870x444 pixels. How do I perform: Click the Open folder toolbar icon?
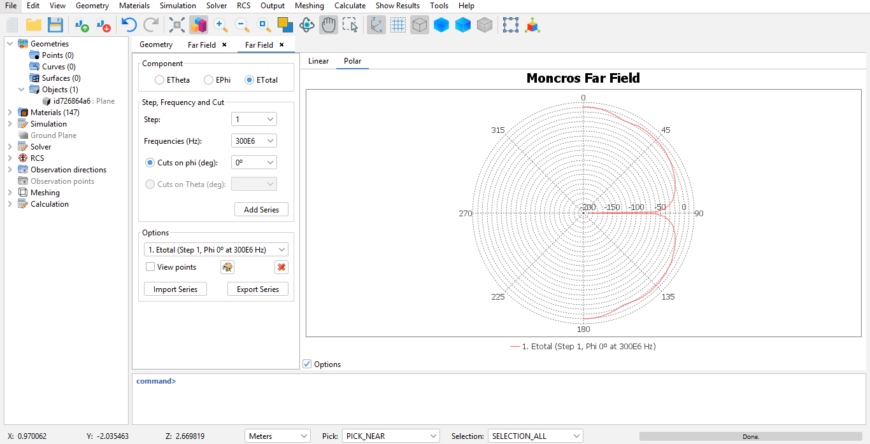[x=34, y=25]
